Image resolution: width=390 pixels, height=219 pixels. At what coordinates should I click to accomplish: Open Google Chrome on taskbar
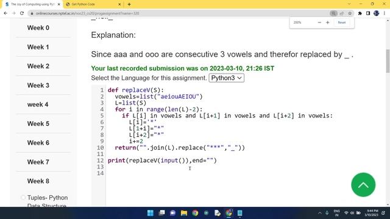(x=195, y=213)
